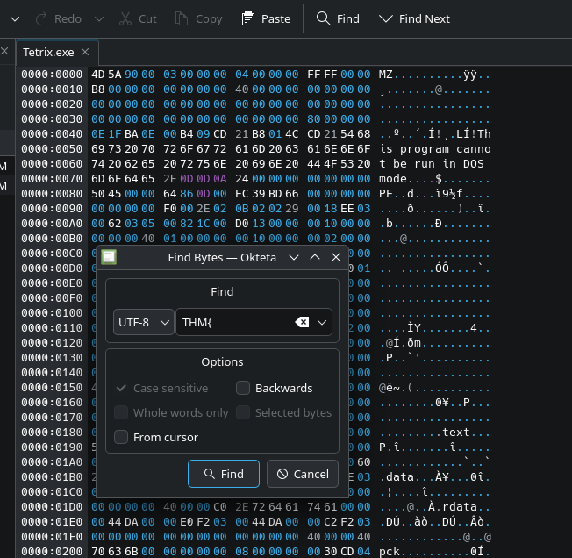Select offset 0000:0200 row label

[52, 552]
